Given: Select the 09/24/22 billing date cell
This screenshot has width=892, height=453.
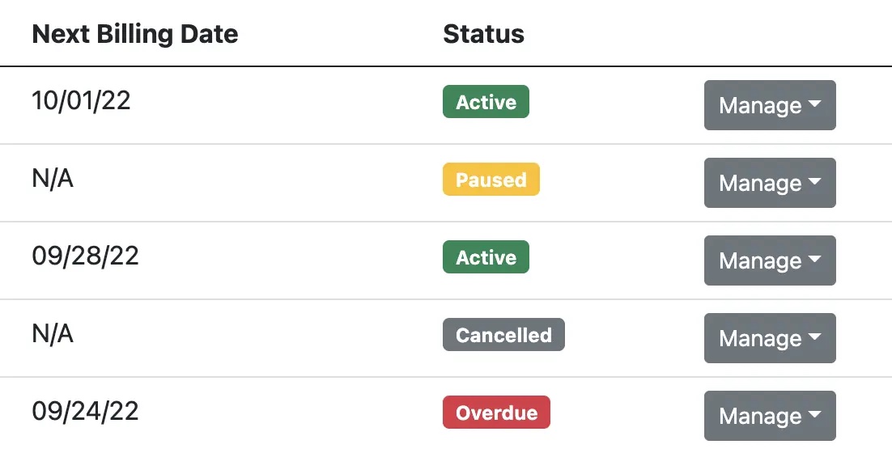Looking at the screenshot, I should click(85, 412).
